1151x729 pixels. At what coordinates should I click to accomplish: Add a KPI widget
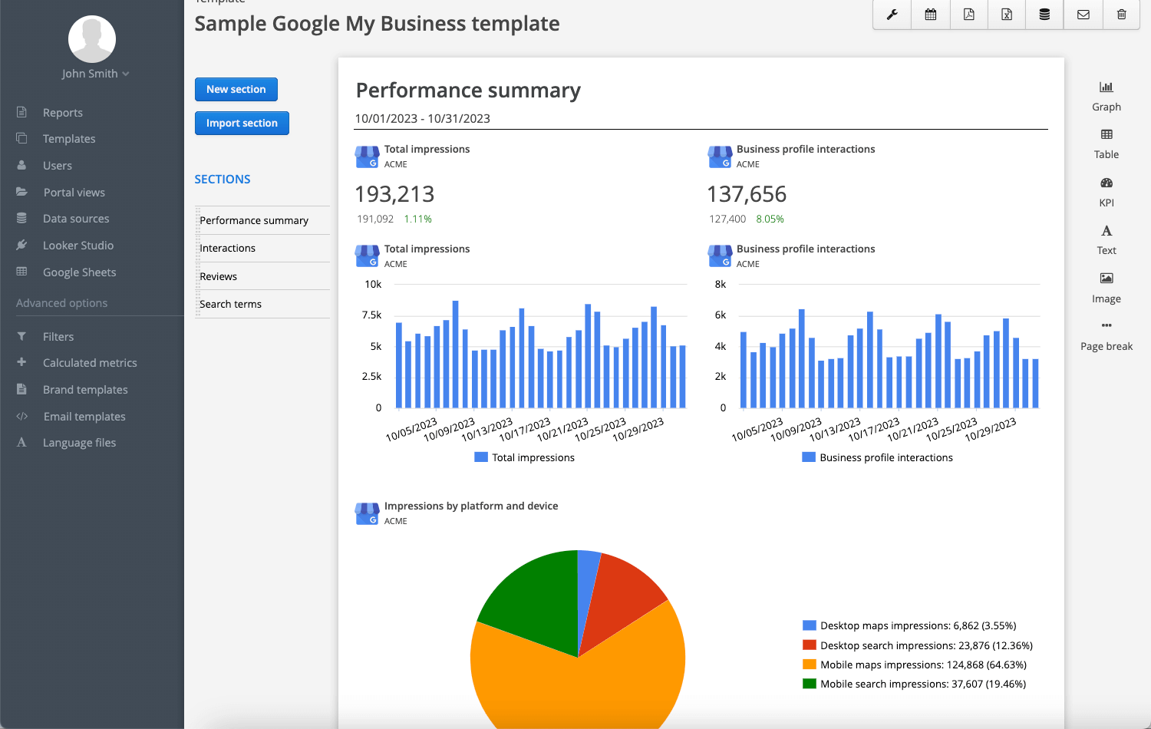pyautogui.click(x=1106, y=193)
